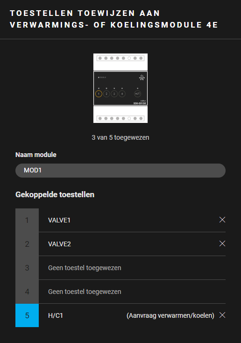Select output button 2 on module image
The height and width of the screenshot is (343, 241).
pyautogui.click(x=106, y=94)
